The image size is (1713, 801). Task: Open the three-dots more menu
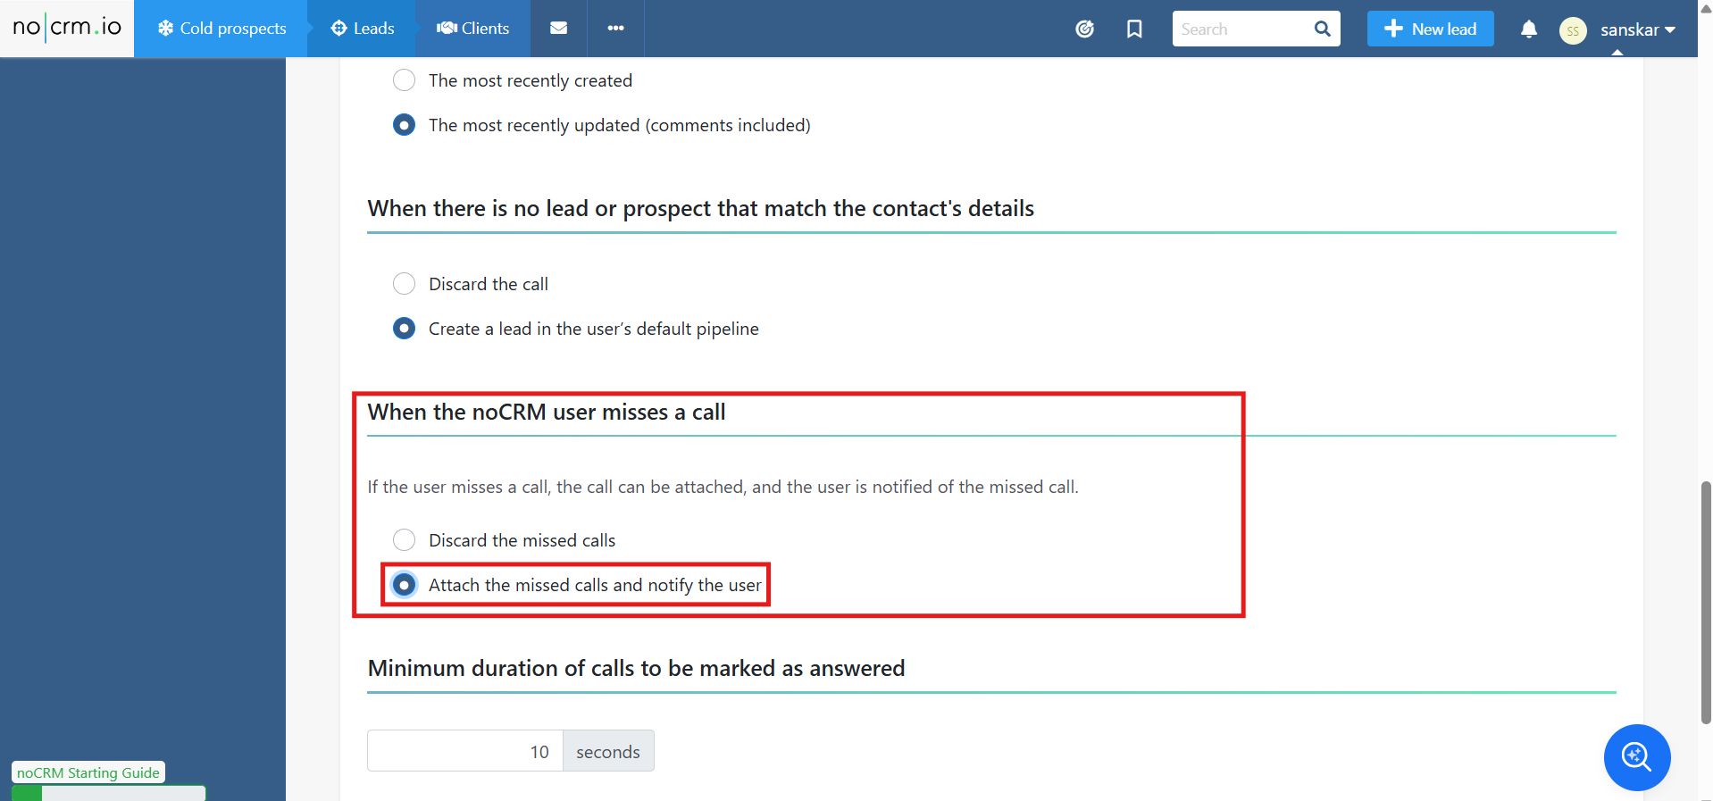[615, 29]
